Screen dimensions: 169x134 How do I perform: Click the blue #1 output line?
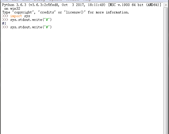[x=4, y=23]
